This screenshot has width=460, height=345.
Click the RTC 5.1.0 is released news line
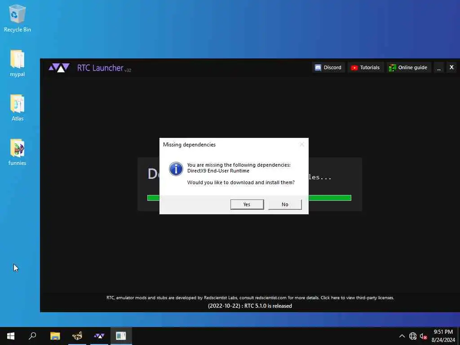tap(250, 305)
